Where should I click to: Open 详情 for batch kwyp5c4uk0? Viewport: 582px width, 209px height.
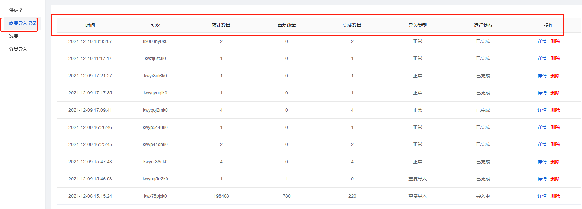(542, 127)
